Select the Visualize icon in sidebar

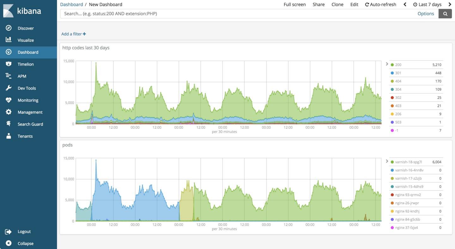(x=9, y=40)
